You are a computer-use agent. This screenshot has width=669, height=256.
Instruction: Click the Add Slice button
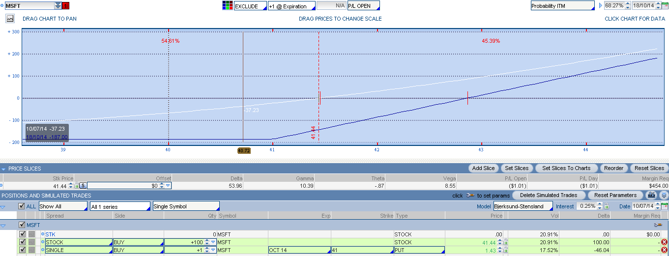[483, 168]
